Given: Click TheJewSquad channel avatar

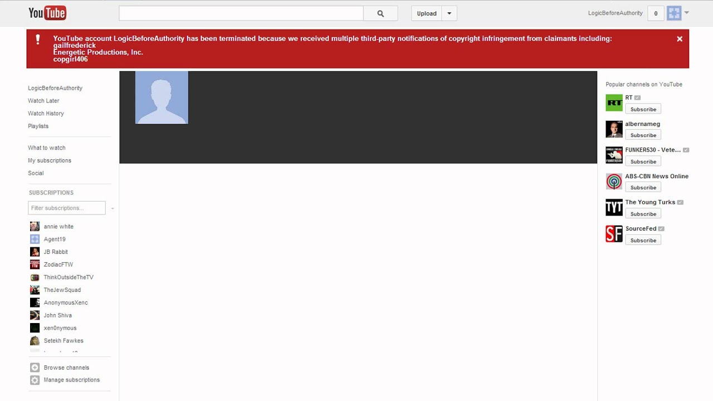Looking at the screenshot, I should [35, 290].
